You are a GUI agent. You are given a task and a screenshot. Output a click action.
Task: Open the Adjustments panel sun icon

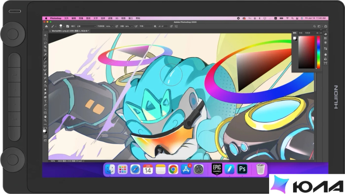coord(326,43)
